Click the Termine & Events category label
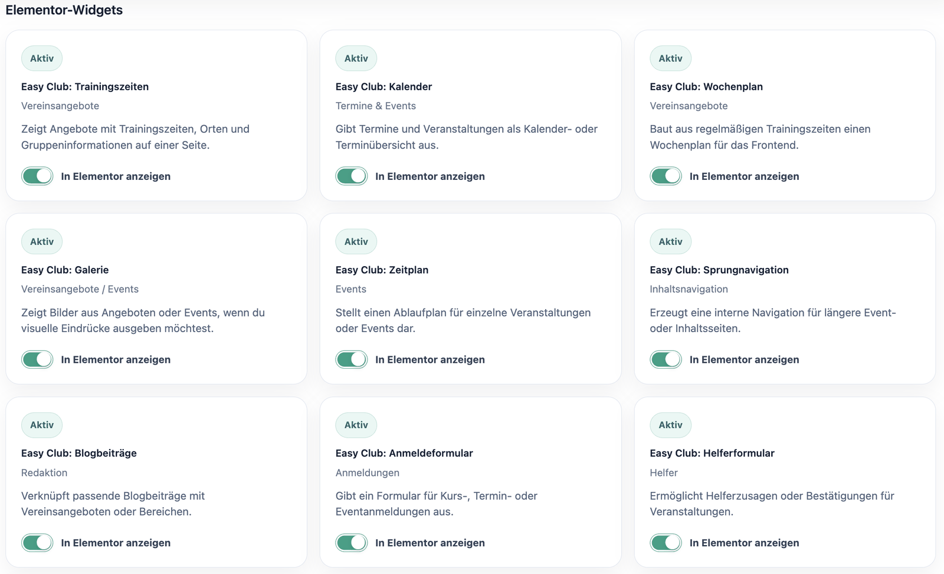Screen dimensions: 944x574 (376, 106)
